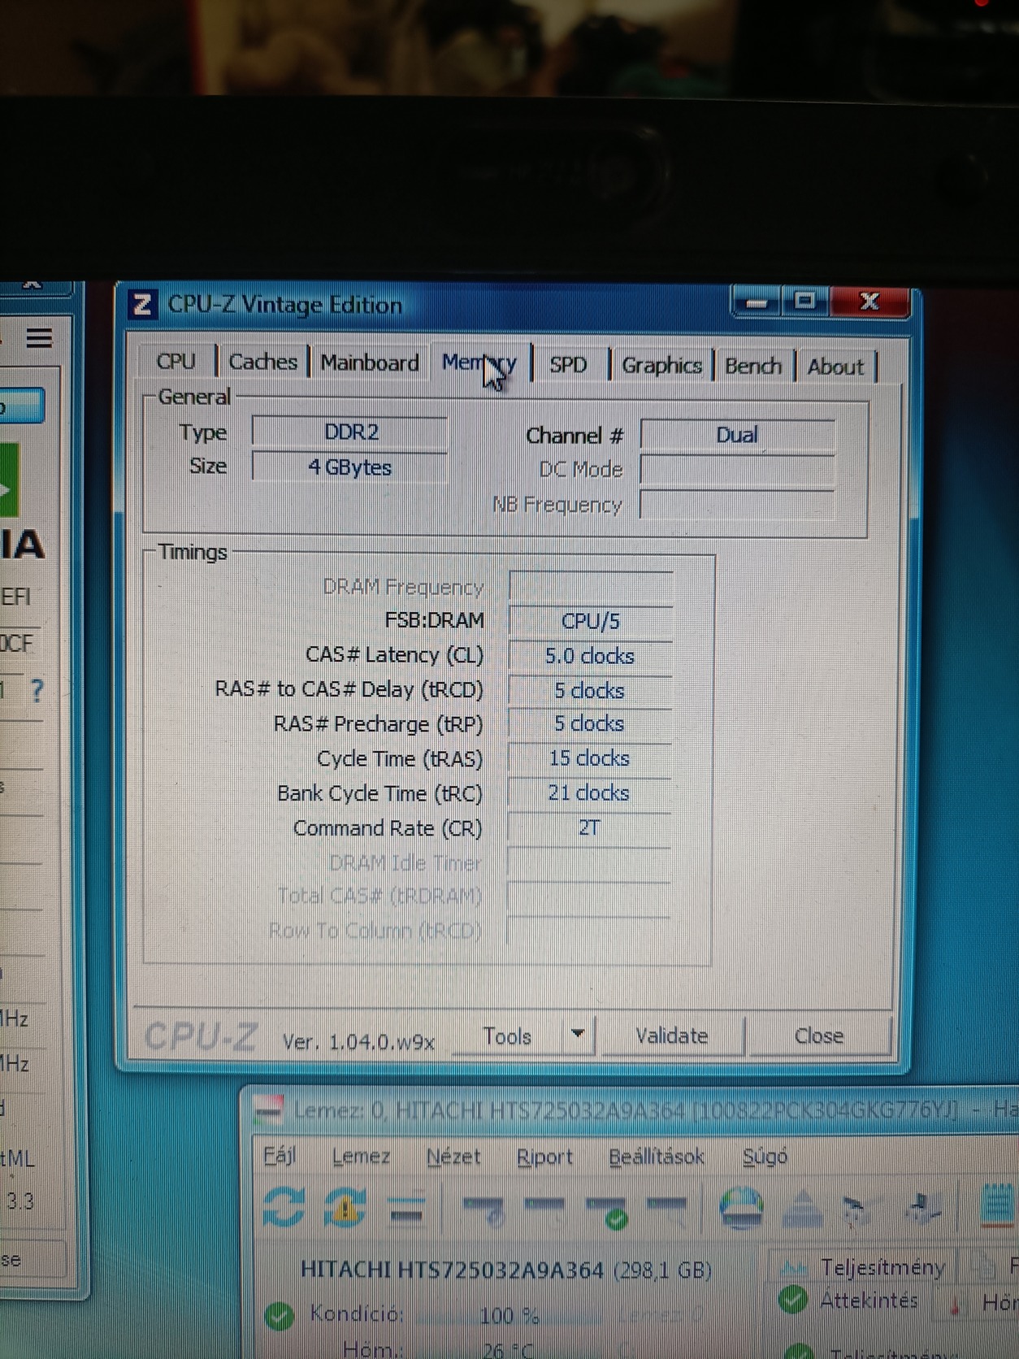Viewport: 1019px width, 1359px height.
Task: Click the globe over disk toolbar icon
Action: pos(742,1207)
